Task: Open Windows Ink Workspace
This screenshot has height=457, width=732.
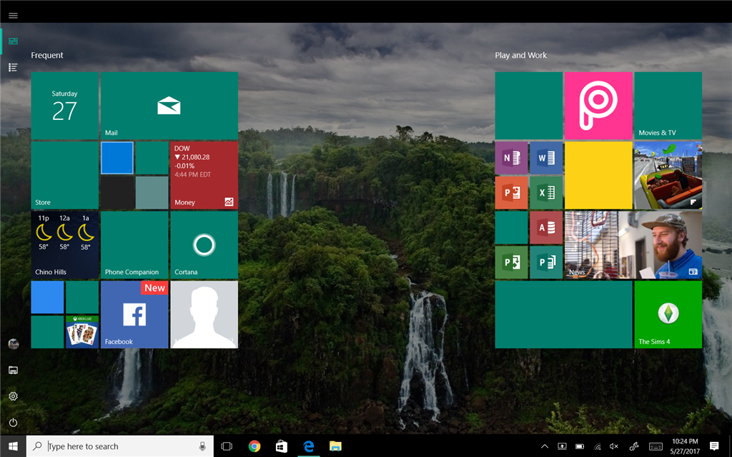Action: click(633, 446)
